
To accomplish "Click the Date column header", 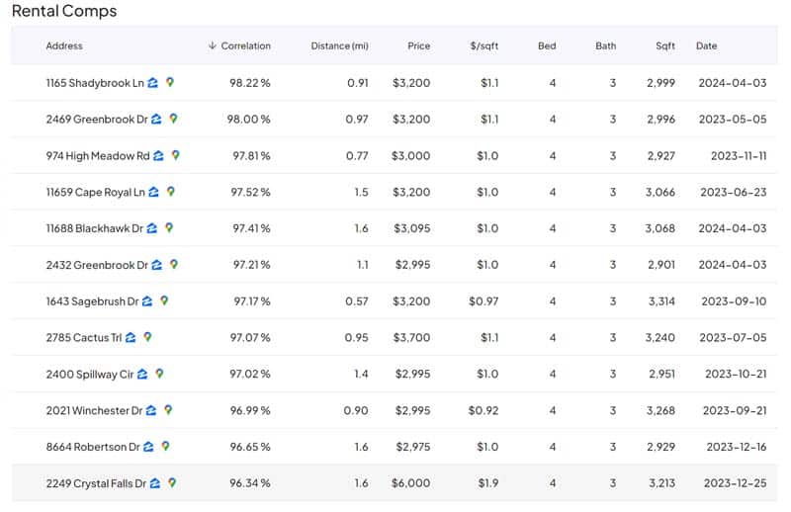I will coord(706,46).
